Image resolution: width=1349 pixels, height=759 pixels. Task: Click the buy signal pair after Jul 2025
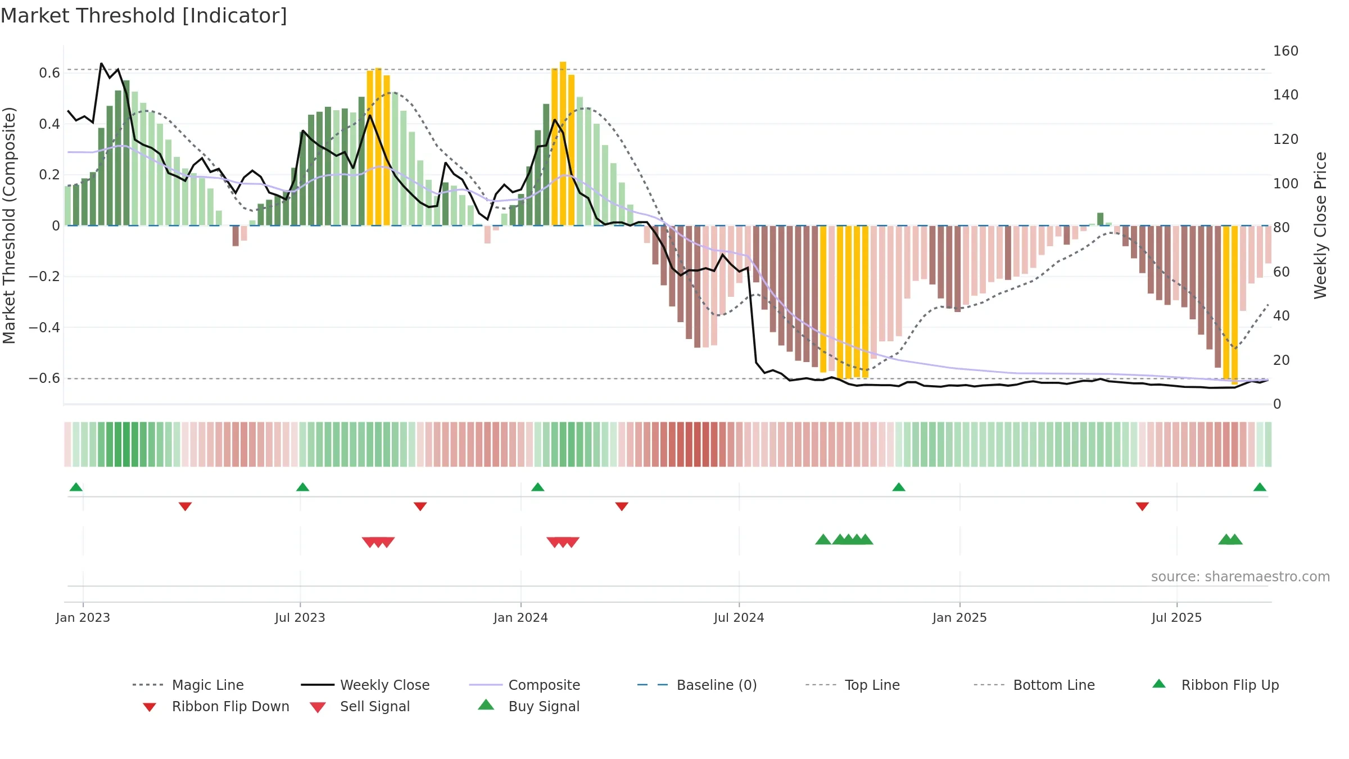tap(1230, 539)
